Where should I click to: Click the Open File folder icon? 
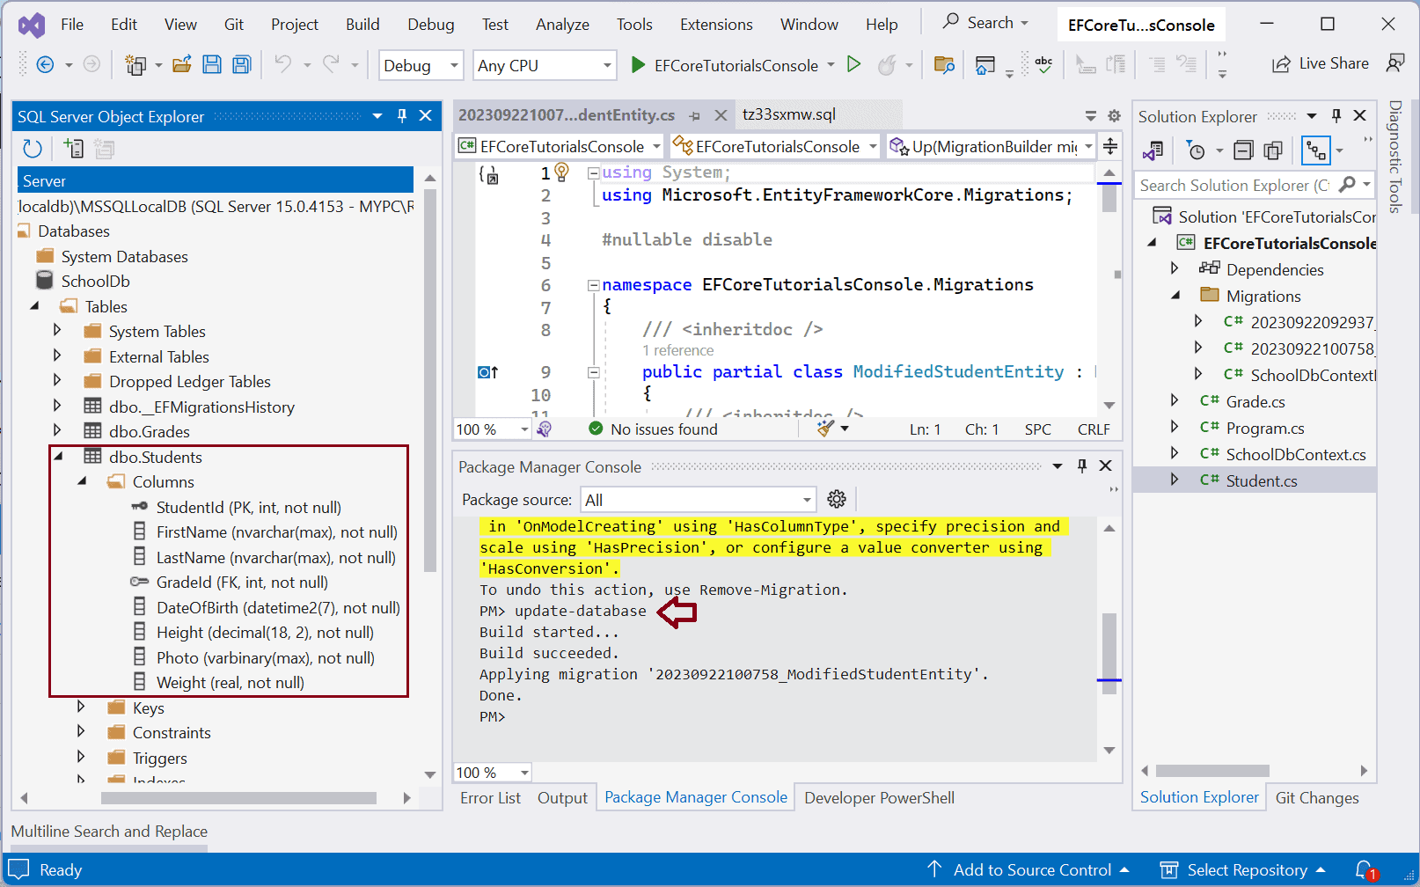pos(182,64)
